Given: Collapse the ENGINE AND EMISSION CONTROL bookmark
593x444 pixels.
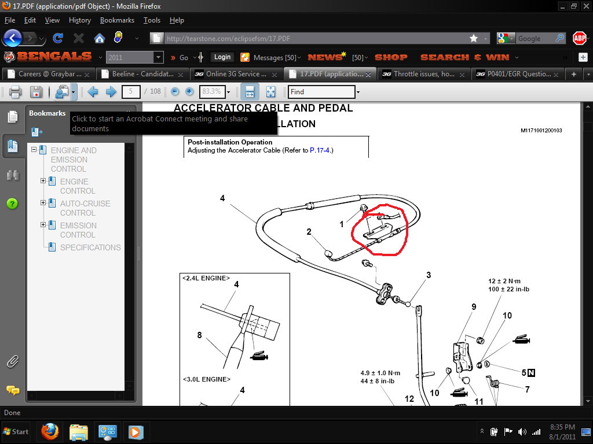Looking at the screenshot, I should point(34,150).
